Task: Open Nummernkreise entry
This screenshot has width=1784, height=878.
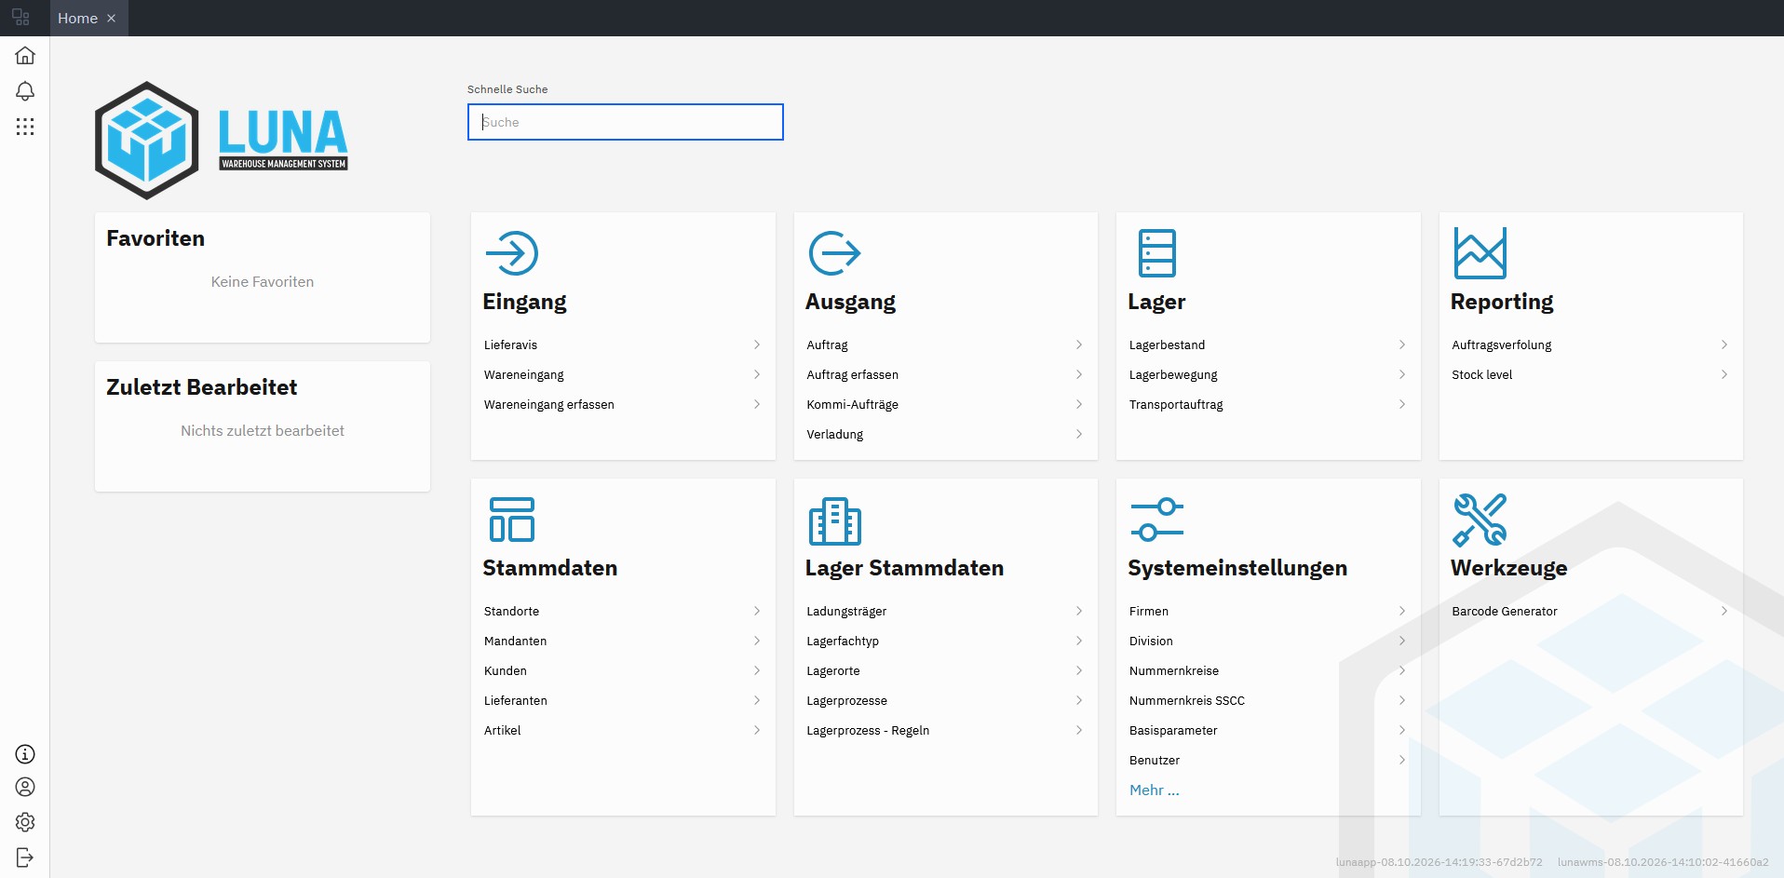Action: [x=1268, y=670]
